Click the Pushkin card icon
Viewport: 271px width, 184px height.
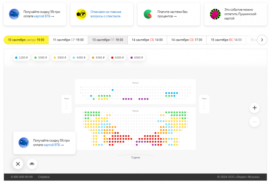(x=215, y=14)
